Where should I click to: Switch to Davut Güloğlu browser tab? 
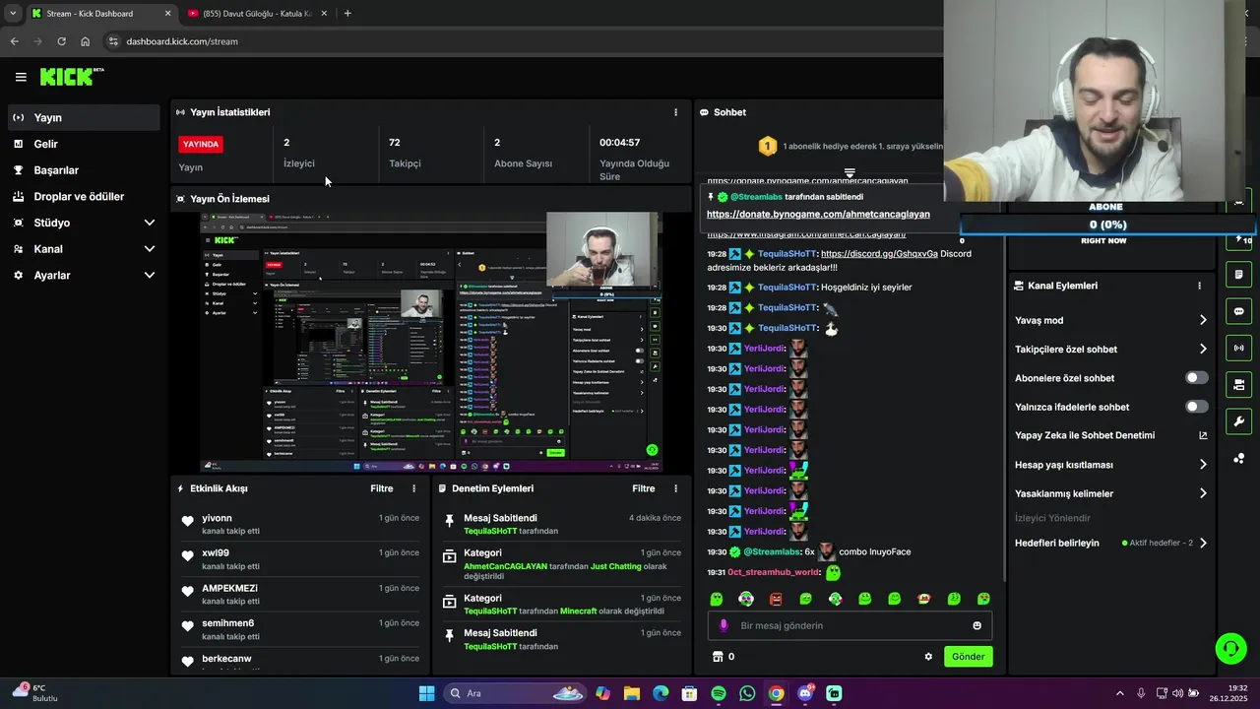(256, 14)
